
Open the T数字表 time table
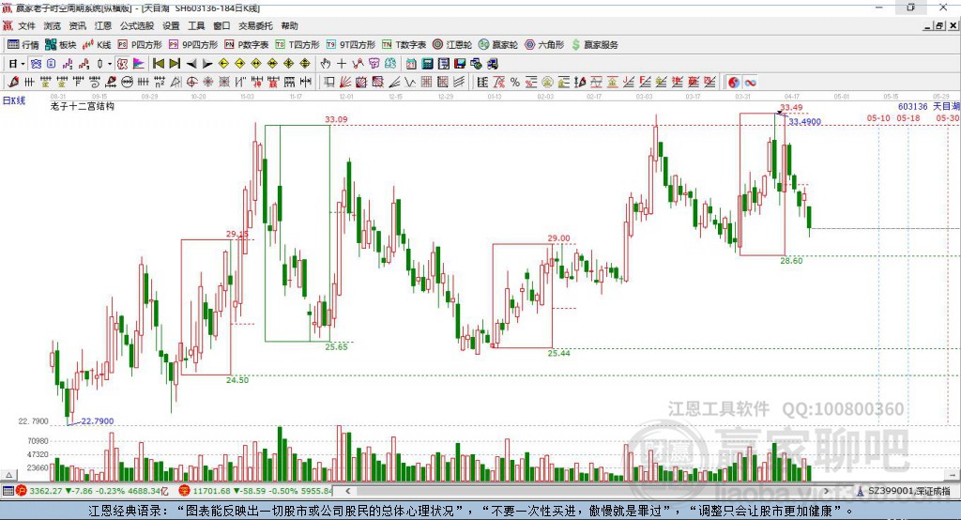pyautogui.click(x=404, y=45)
